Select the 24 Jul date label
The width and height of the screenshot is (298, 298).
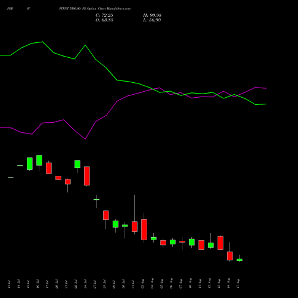[x=85, y=284]
